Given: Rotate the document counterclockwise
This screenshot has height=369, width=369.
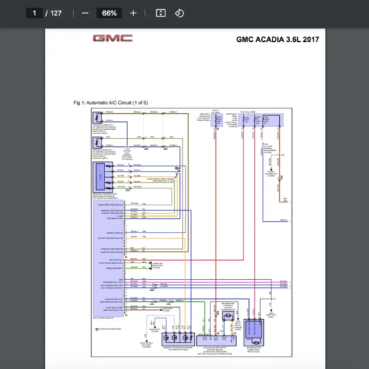Looking at the screenshot, I should click(180, 13).
